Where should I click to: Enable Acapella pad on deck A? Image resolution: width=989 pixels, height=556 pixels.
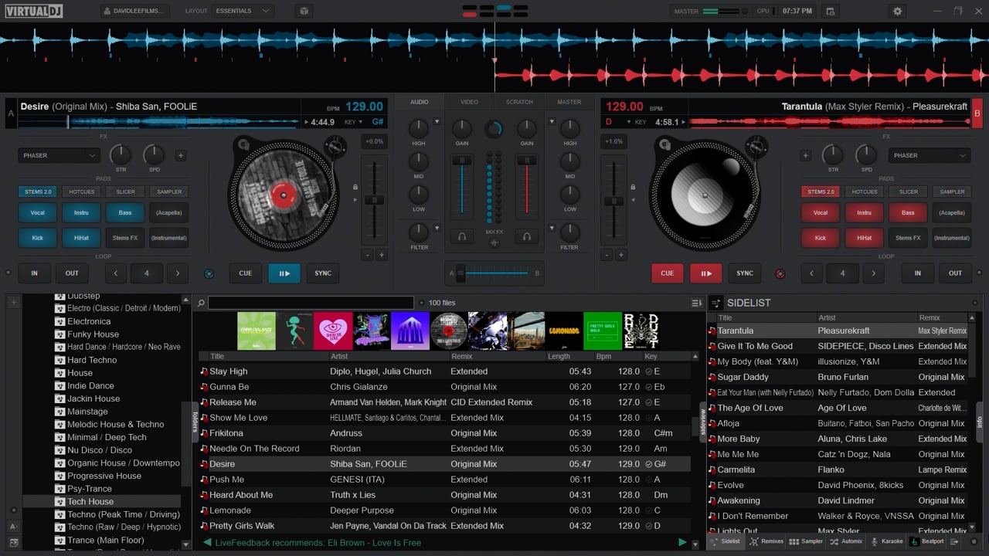[169, 212]
